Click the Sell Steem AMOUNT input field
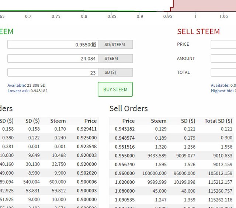Viewport: 236px width, 208px height. tap(223, 58)
